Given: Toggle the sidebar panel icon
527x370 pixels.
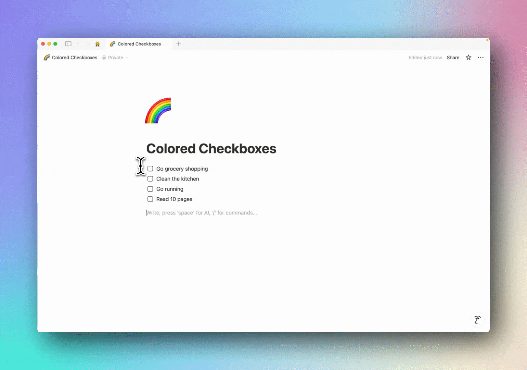Looking at the screenshot, I should point(68,44).
